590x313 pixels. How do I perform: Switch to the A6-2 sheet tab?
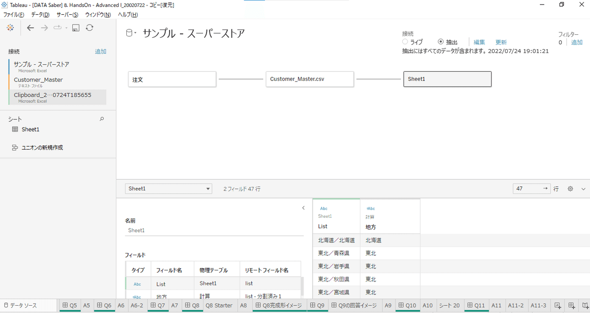coord(137,305)
